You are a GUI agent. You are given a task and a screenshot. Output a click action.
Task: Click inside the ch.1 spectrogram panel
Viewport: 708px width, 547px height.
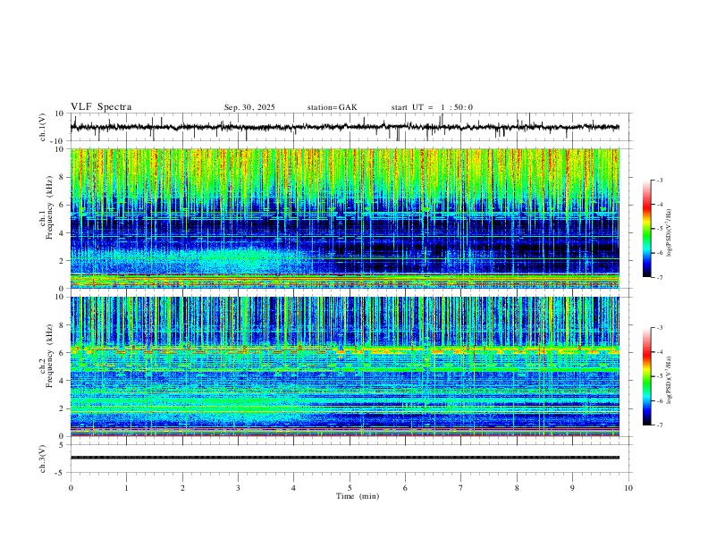(344, 218)
